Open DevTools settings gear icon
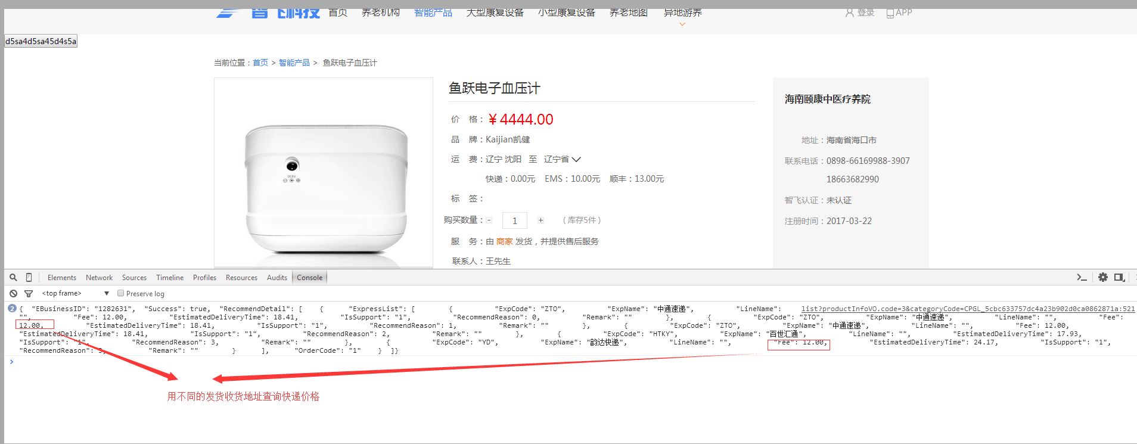The width and height of the screenshot is (1137, 444). (x=1103, y=278)
